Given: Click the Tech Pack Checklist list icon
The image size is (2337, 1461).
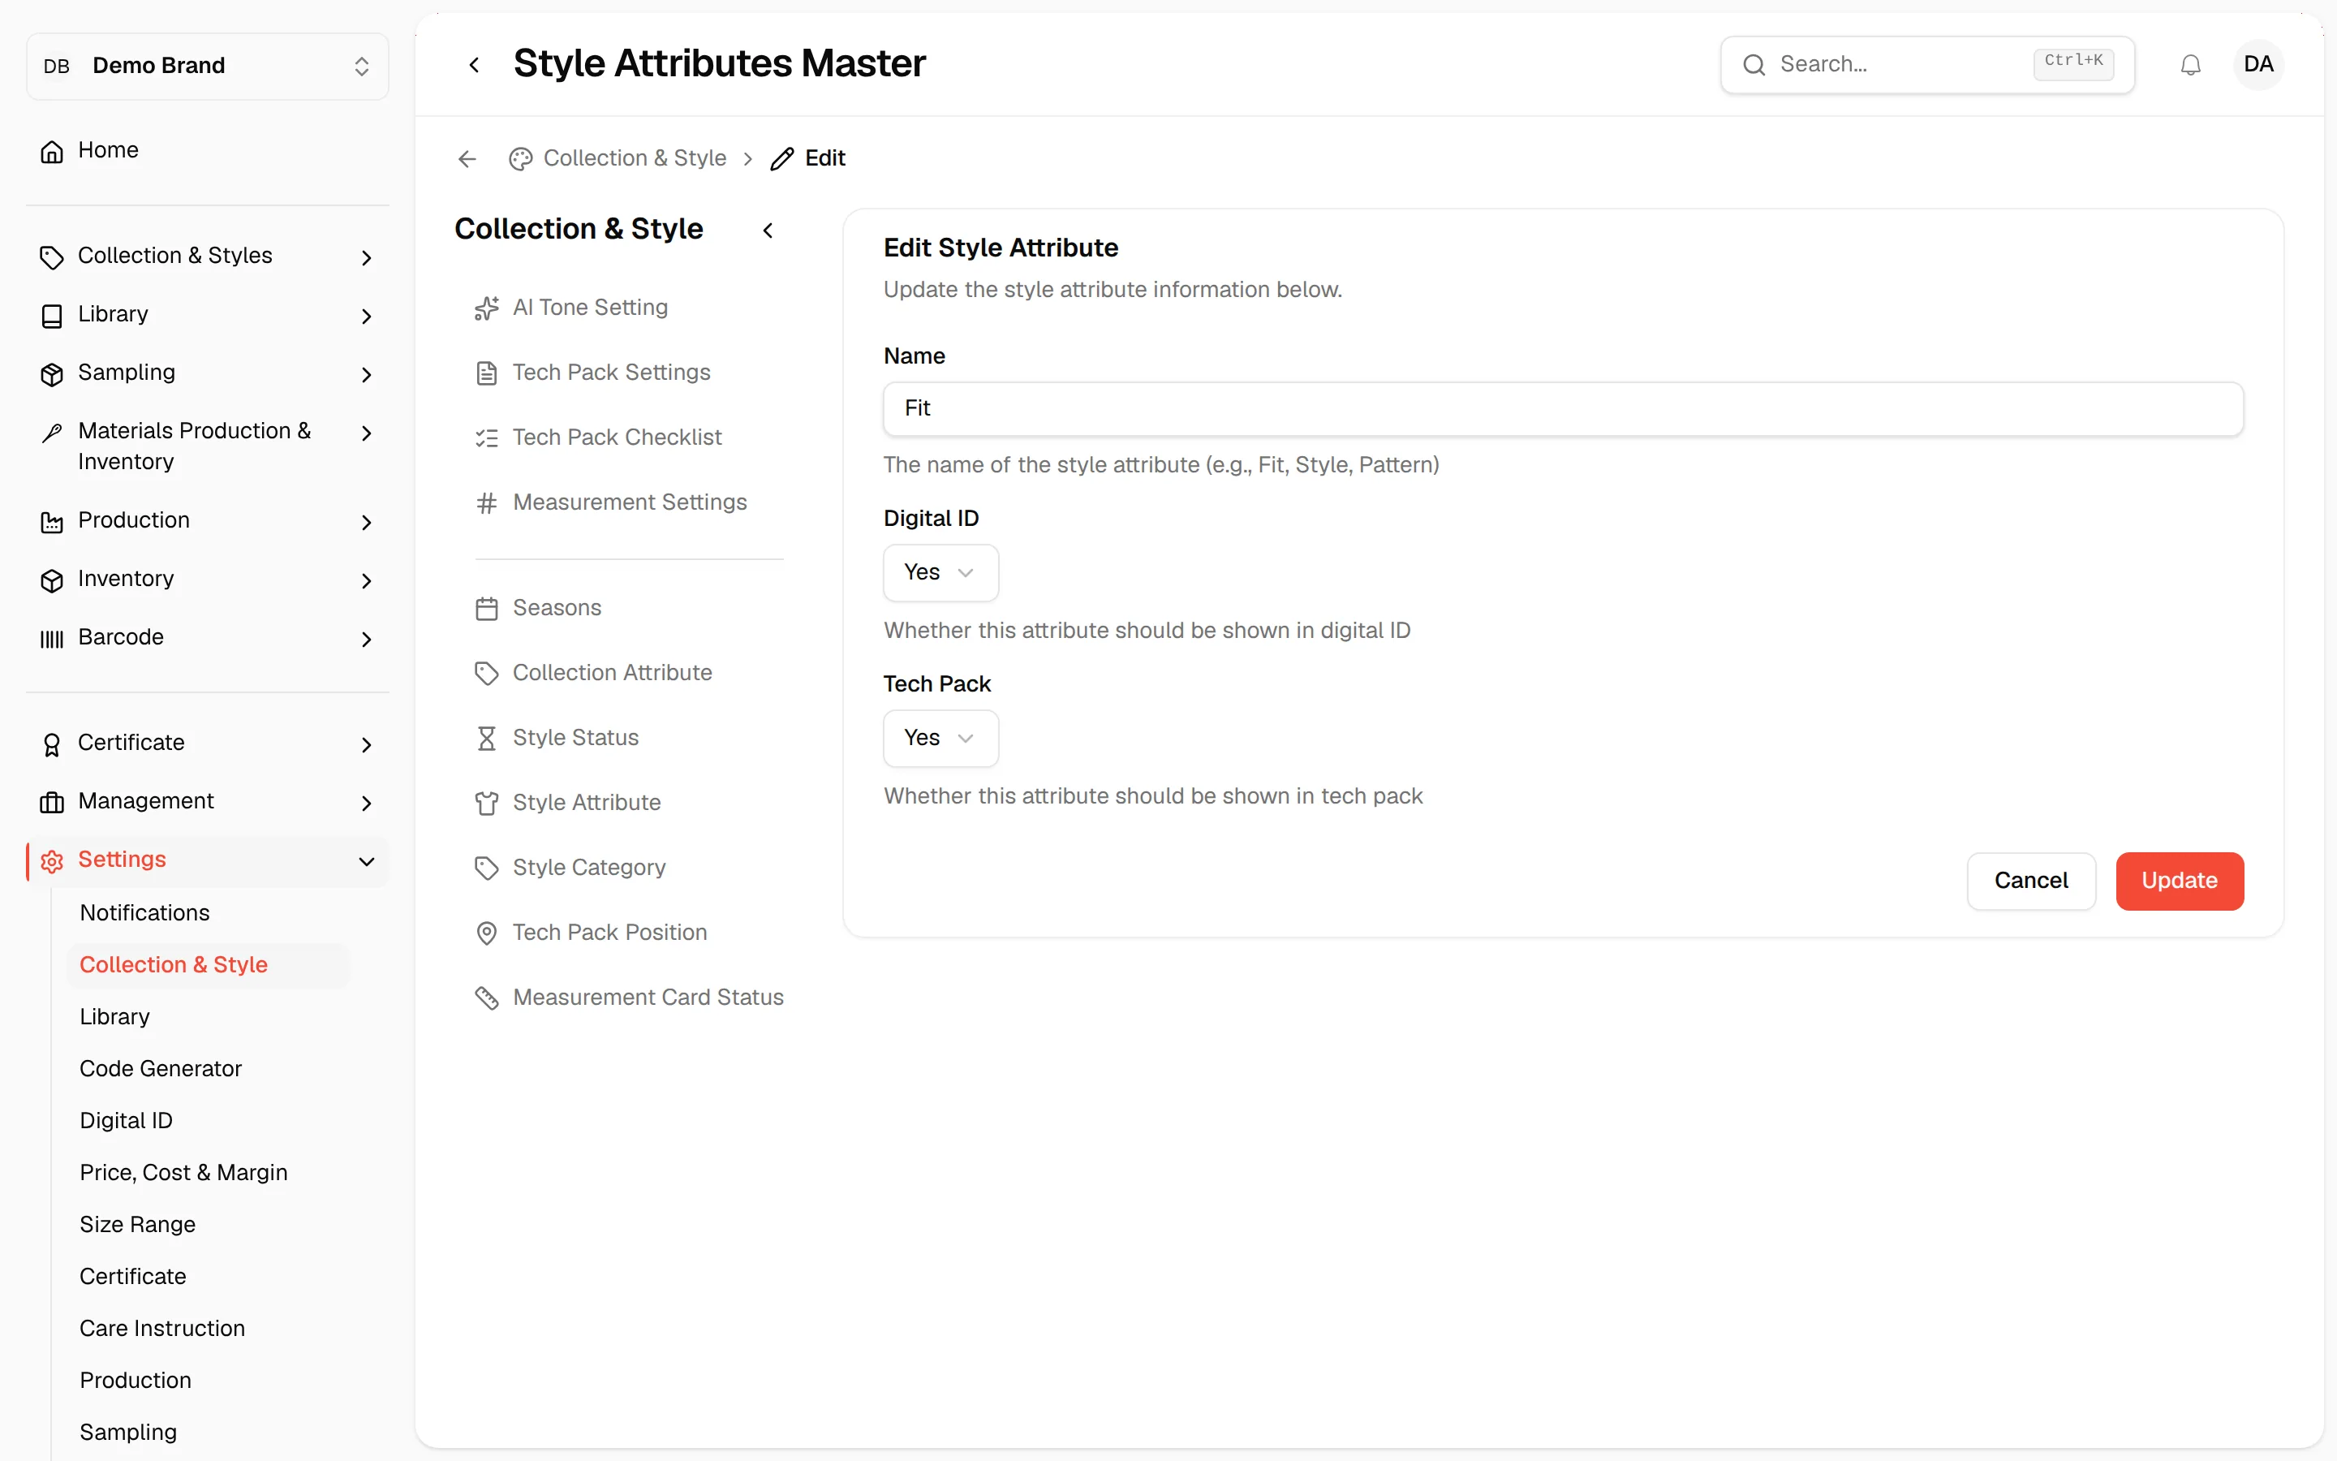Looking at the screenshot, I should [487, 437].
